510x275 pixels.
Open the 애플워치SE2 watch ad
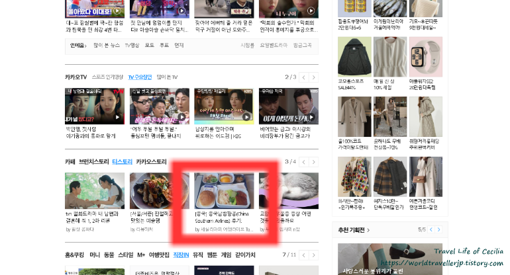426,56
